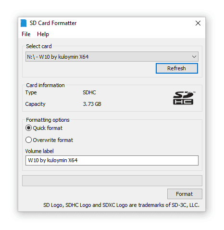Click the Refresh button
Screen dimensions: 224x230
coord(177,68)
